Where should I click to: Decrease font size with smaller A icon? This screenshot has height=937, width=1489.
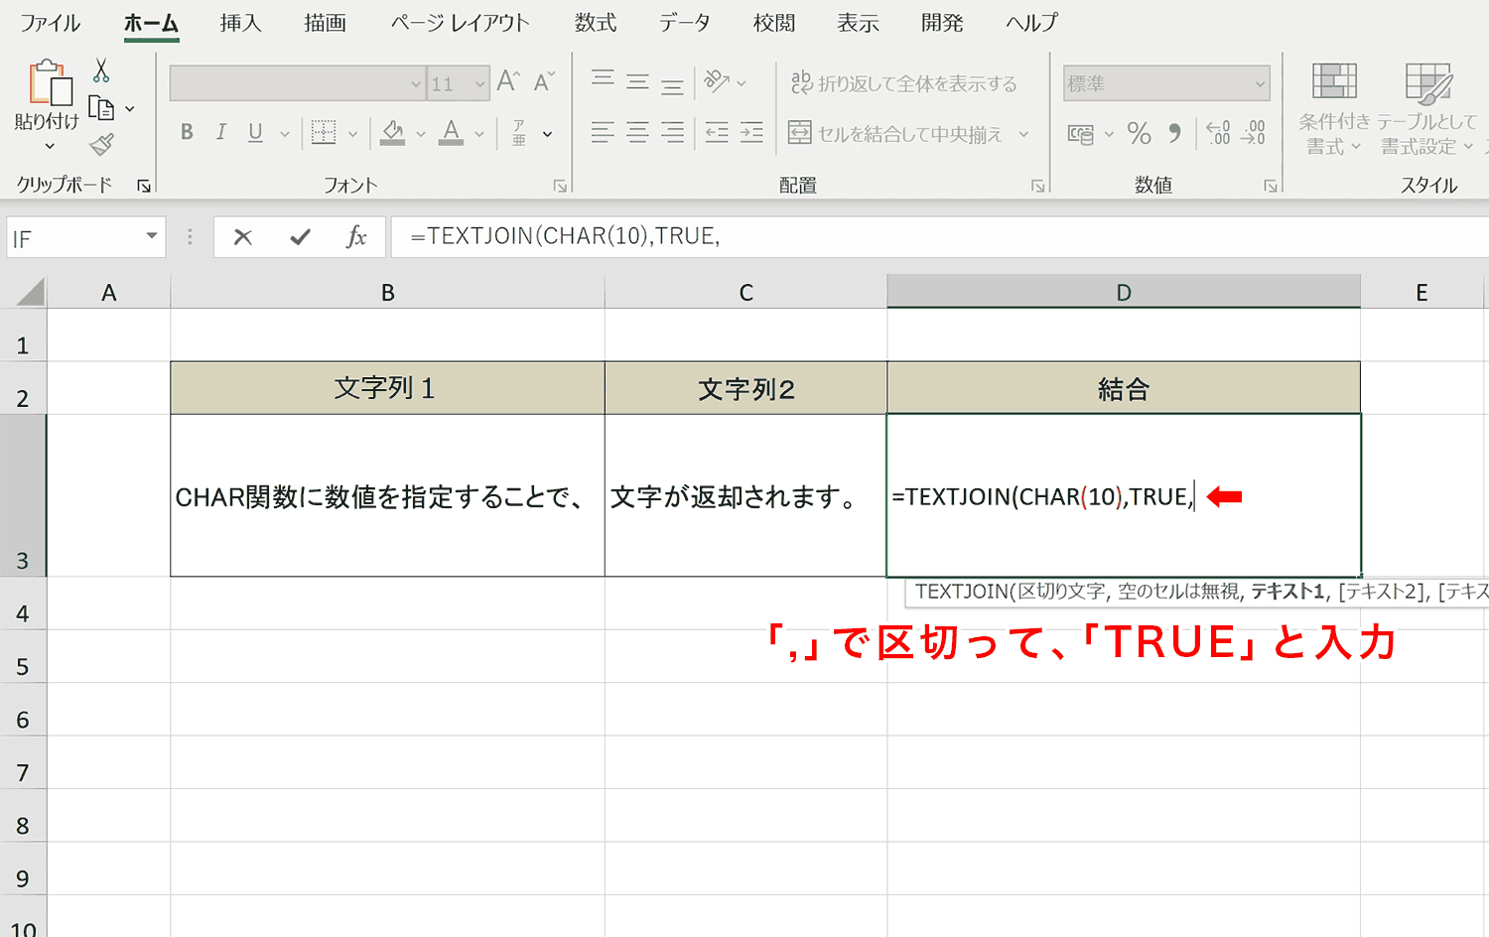click(544, 82)
